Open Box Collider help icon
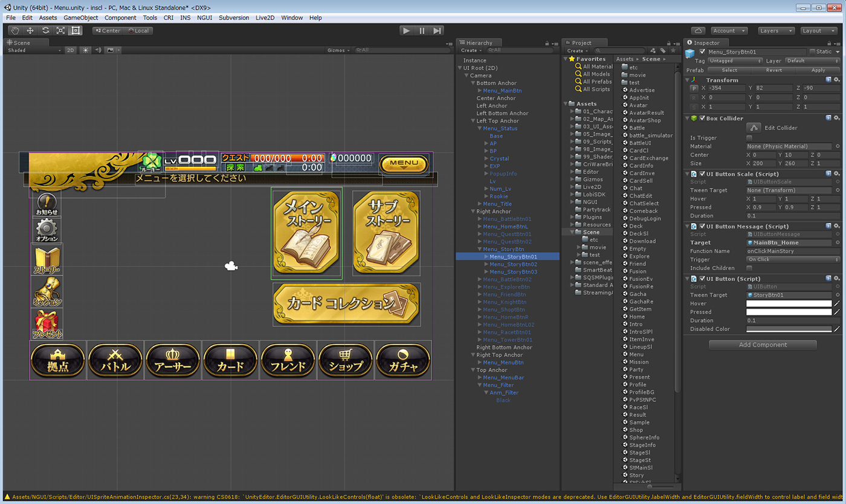The image size is (846, 504). click(828, 118)
